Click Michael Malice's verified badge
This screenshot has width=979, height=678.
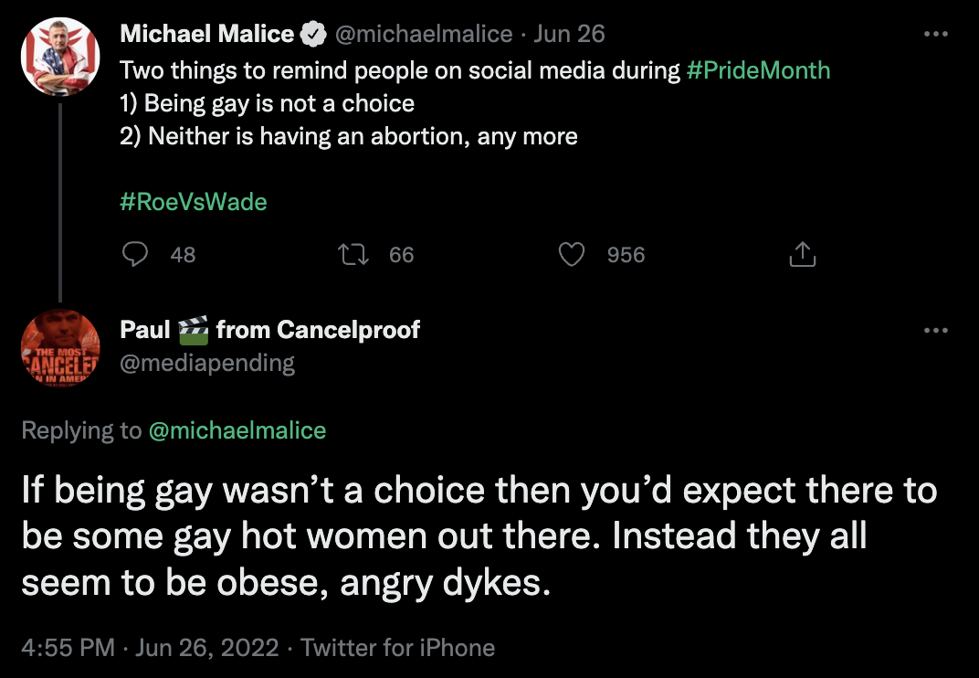[x=314, y=35]
